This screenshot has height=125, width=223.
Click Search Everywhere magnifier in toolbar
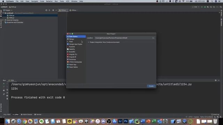(221, 7)
